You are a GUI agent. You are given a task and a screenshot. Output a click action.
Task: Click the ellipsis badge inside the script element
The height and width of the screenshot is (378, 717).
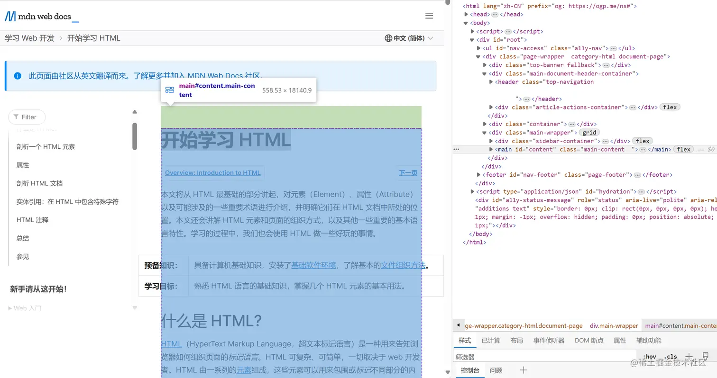[507, 32]
